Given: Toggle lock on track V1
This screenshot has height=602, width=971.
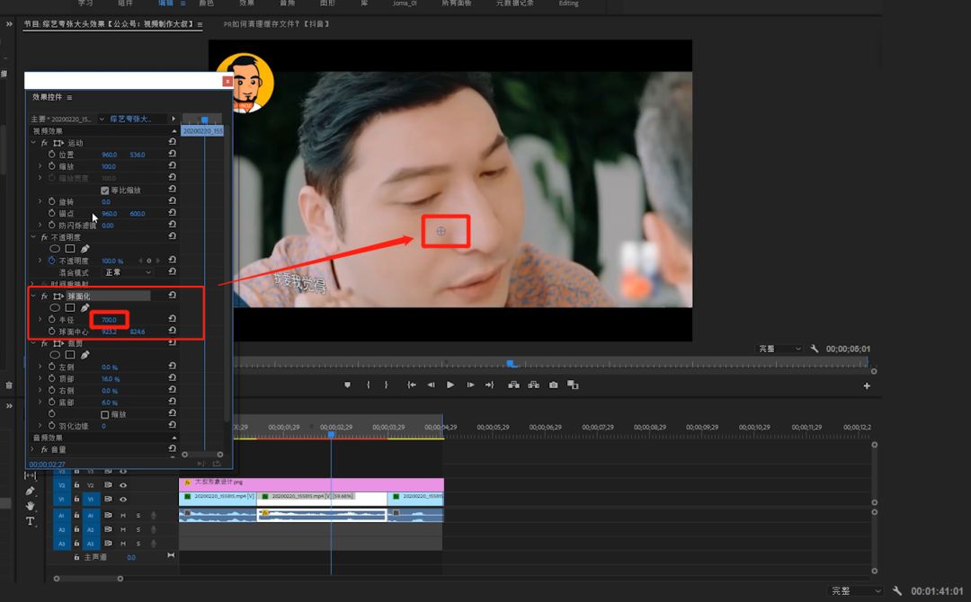Looking at the screenshot, I should [x=76, y=500].
